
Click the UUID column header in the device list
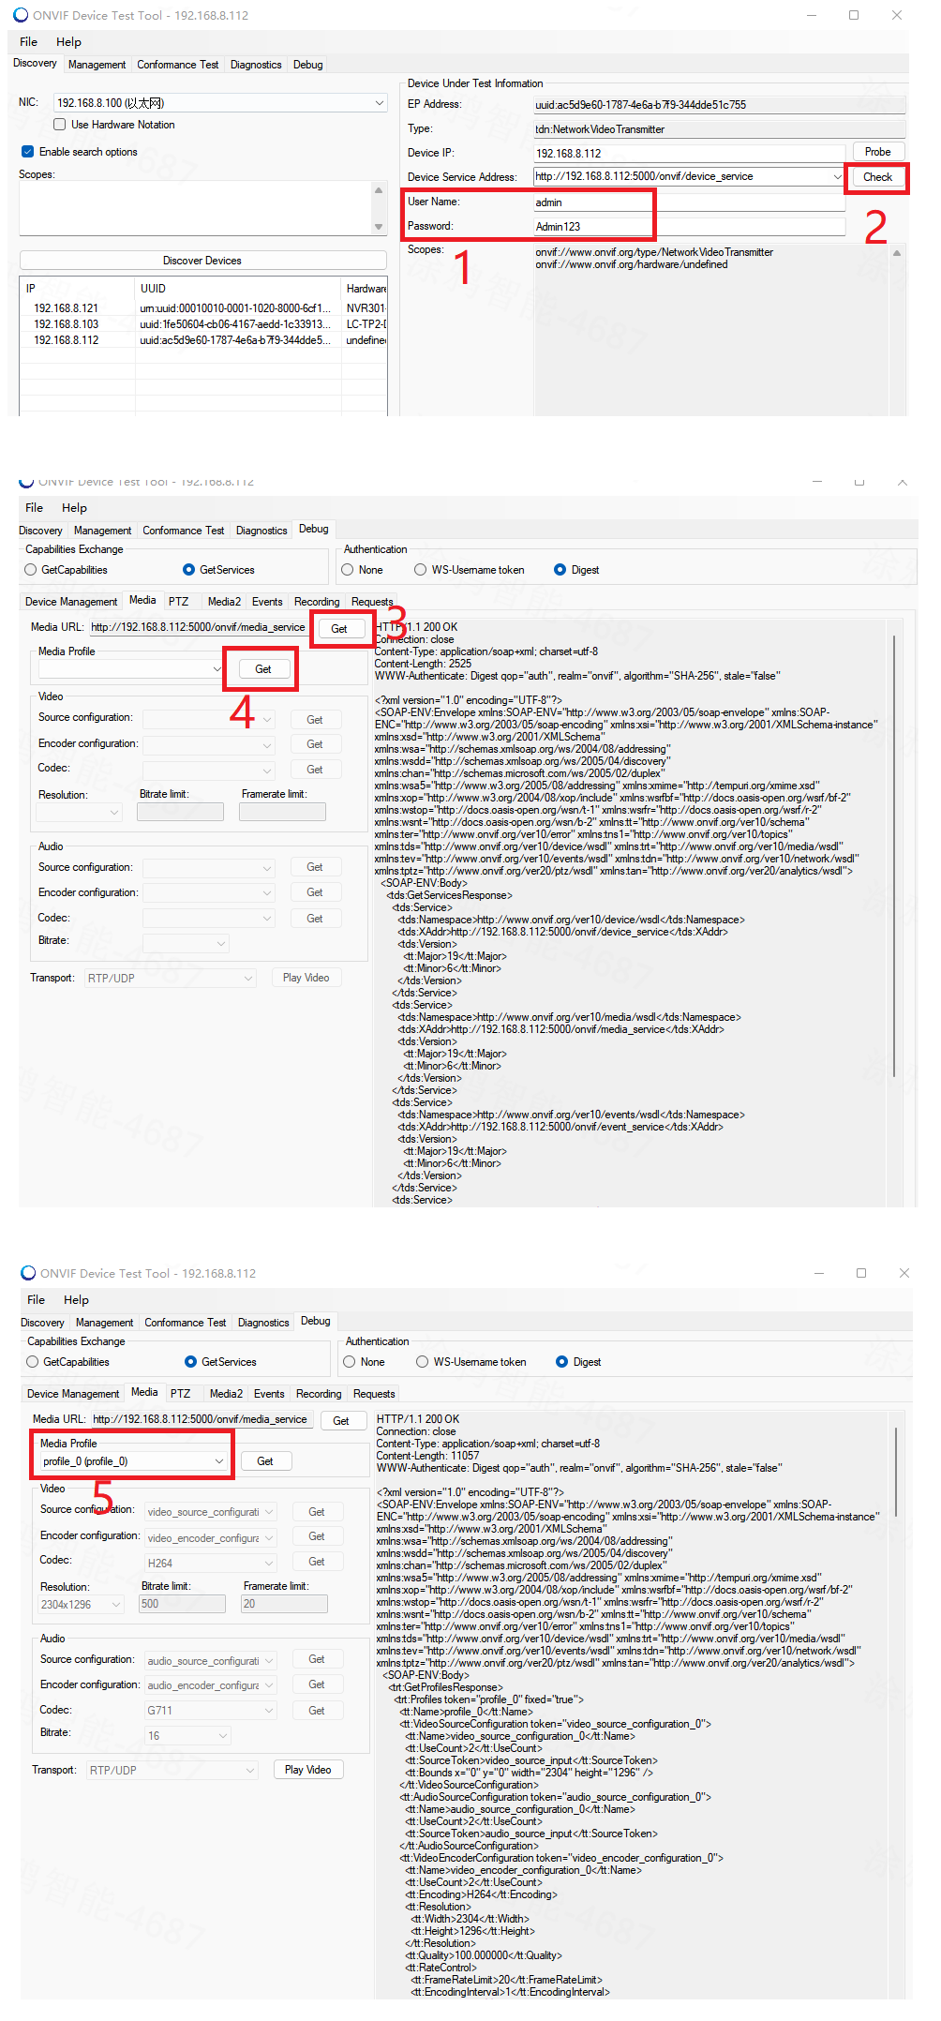click(237, 289)
